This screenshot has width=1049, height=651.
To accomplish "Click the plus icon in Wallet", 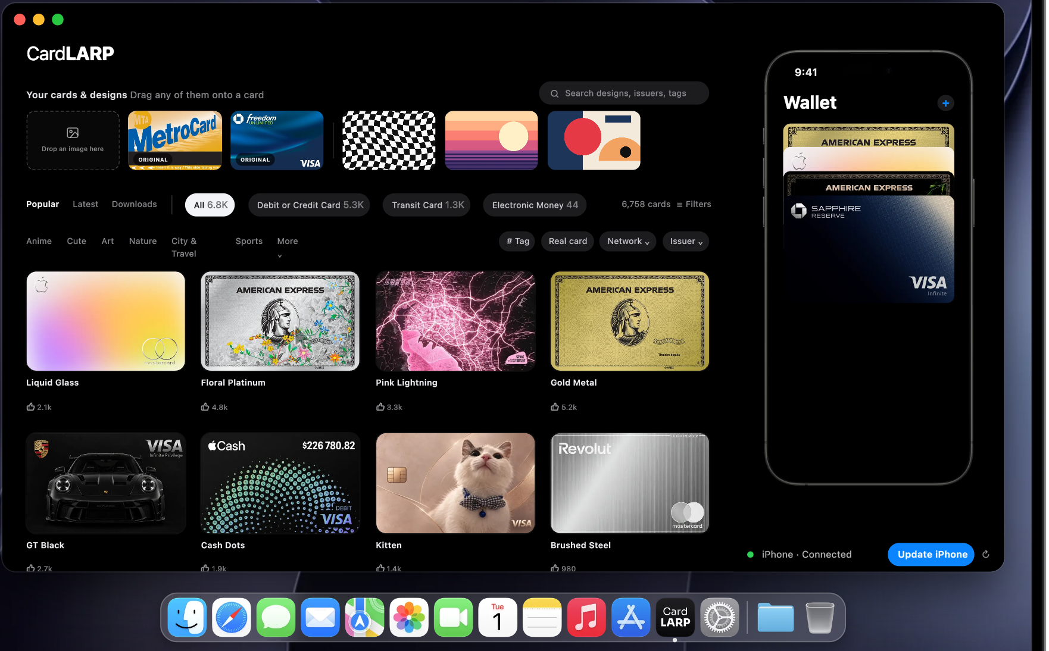I will [945, 103].
